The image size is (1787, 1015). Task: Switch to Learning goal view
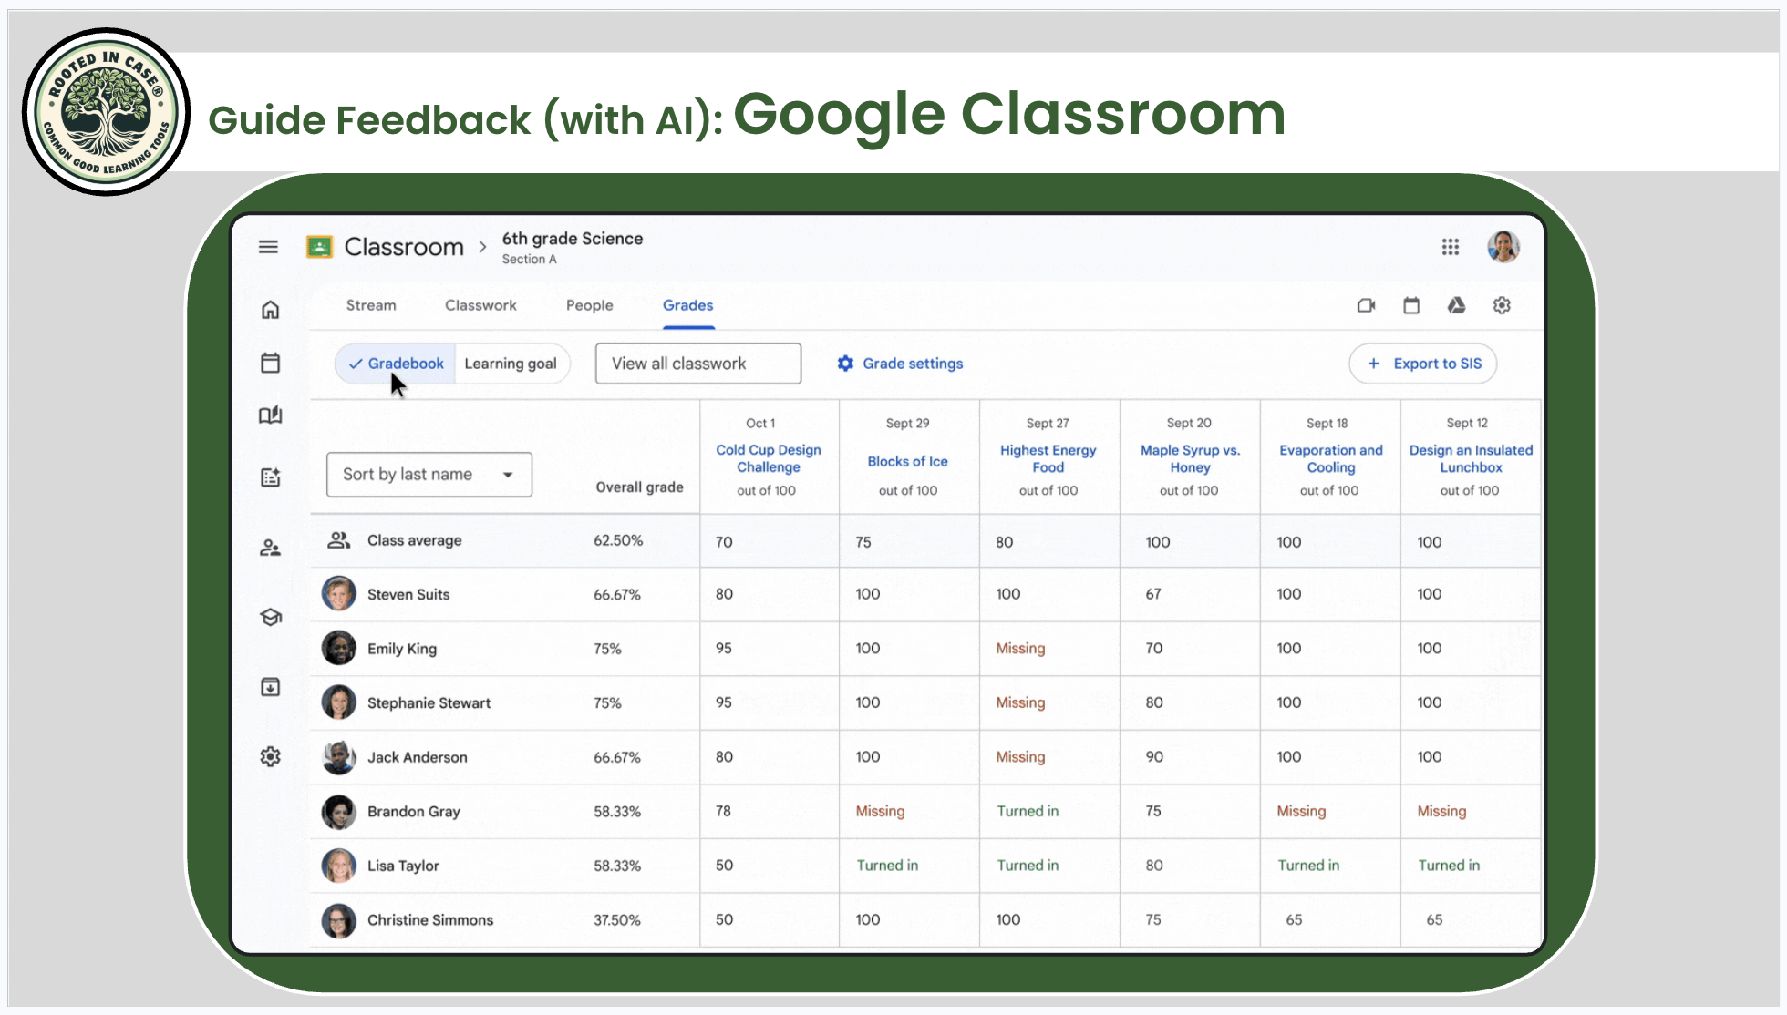coord(511,364)
